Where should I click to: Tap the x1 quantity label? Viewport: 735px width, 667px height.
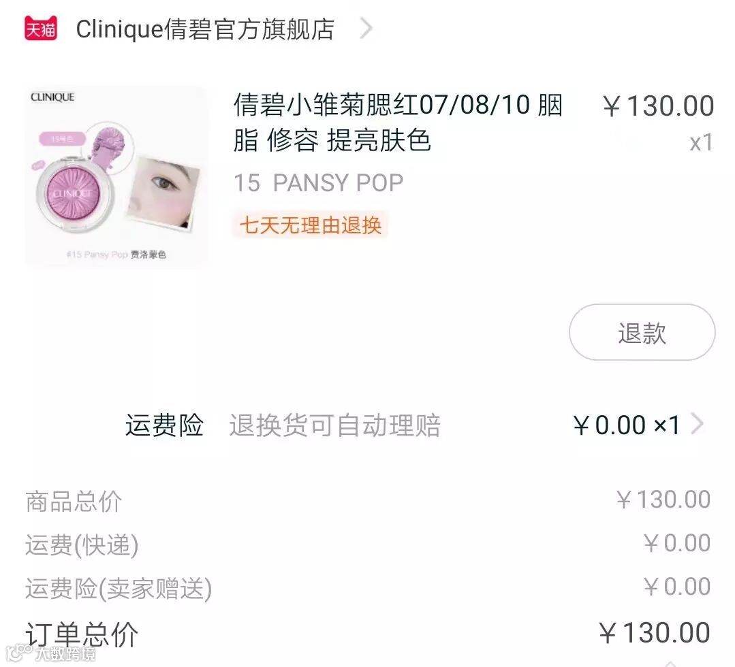[701, 143]
